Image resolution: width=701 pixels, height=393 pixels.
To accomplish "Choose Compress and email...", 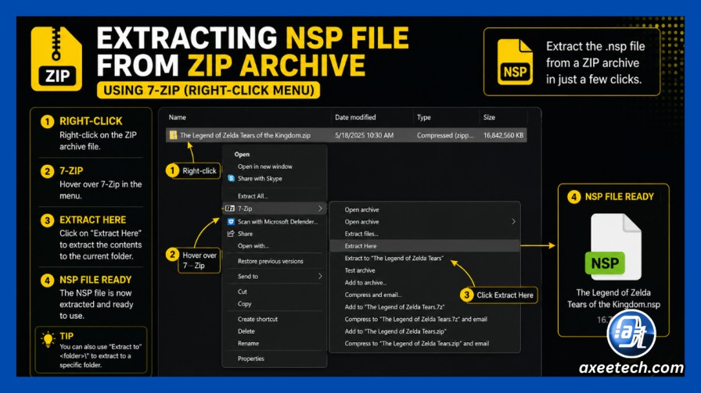I will pyautogui.click(x=373, y=295).
